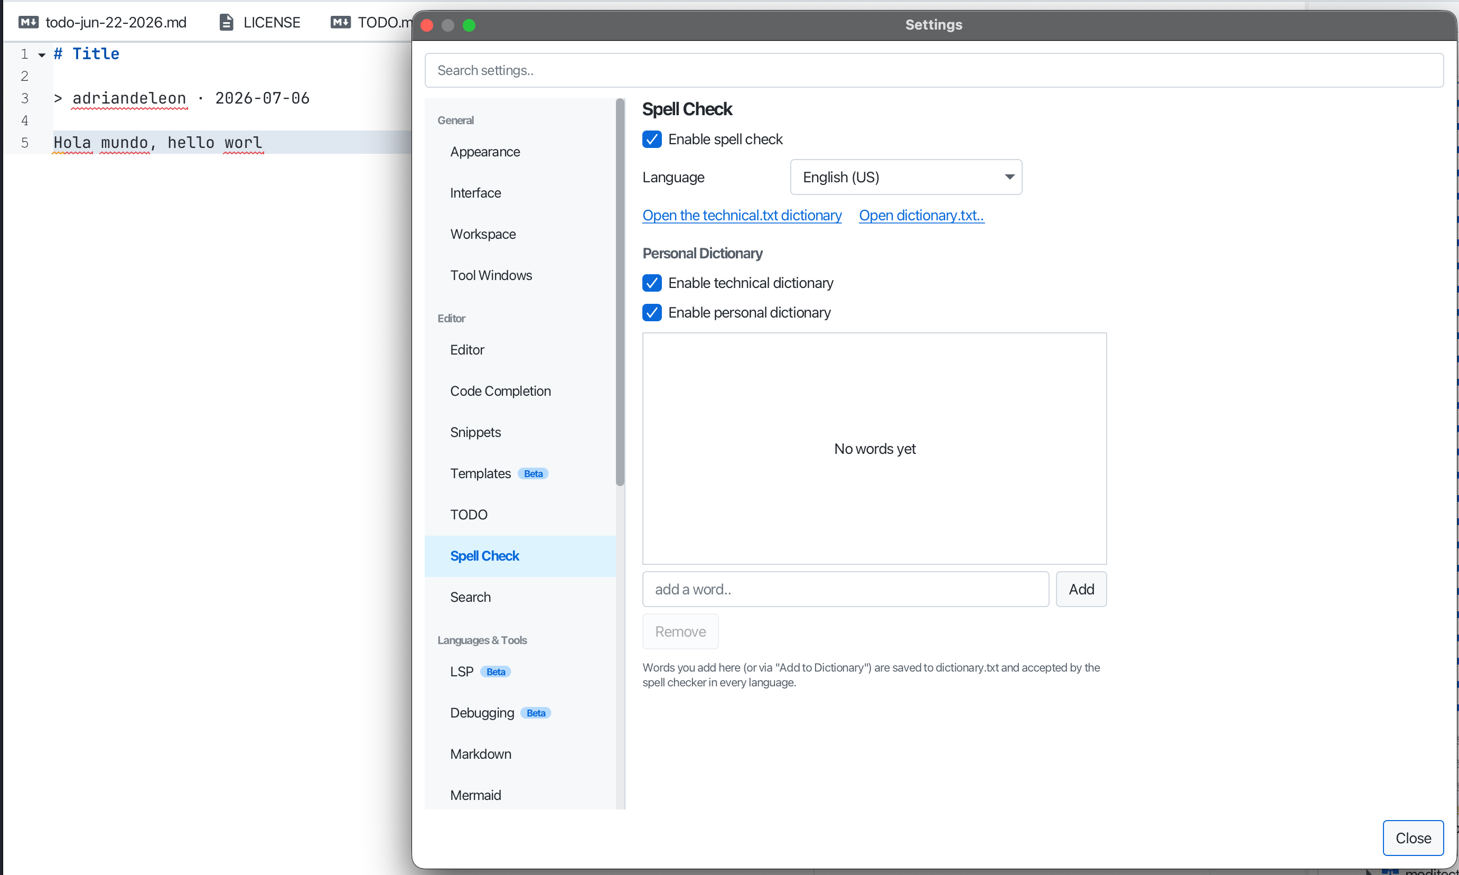The width and height of the screenshot is (1459, 875).
Task: Uncheck Enable personal dictionary
Action: pyautogui.click(x=652, y=312)
